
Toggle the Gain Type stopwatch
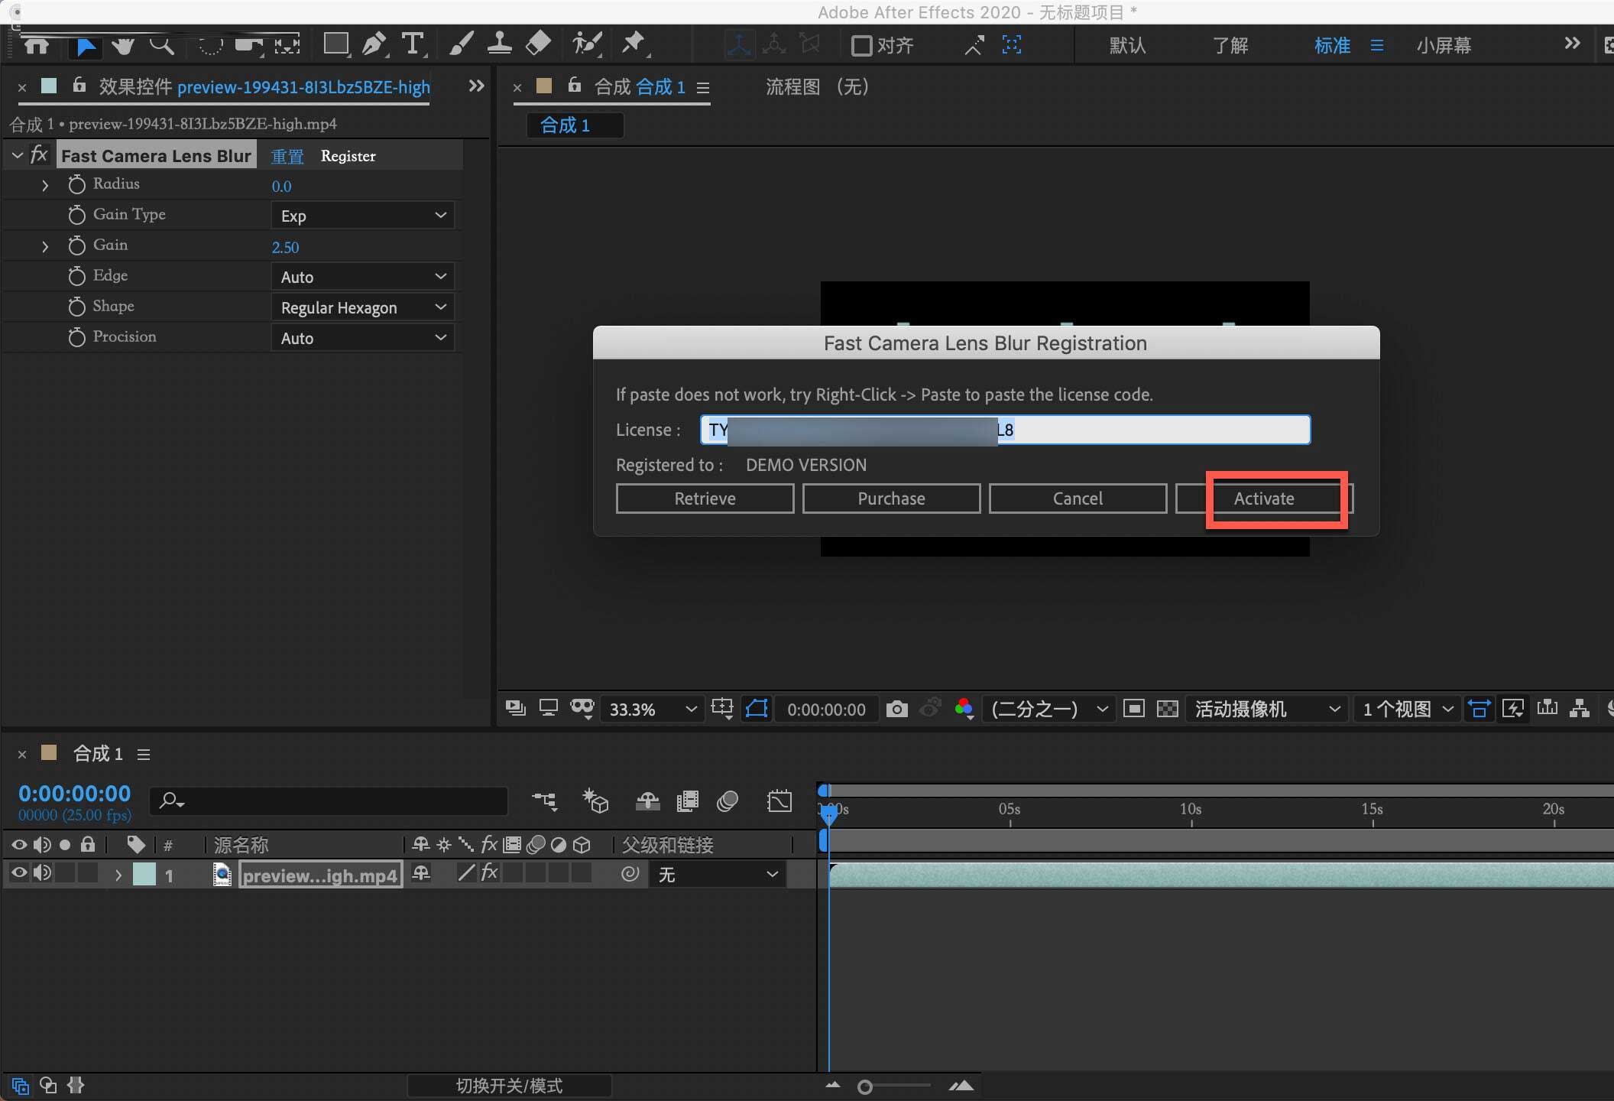[x=76, y=215]
